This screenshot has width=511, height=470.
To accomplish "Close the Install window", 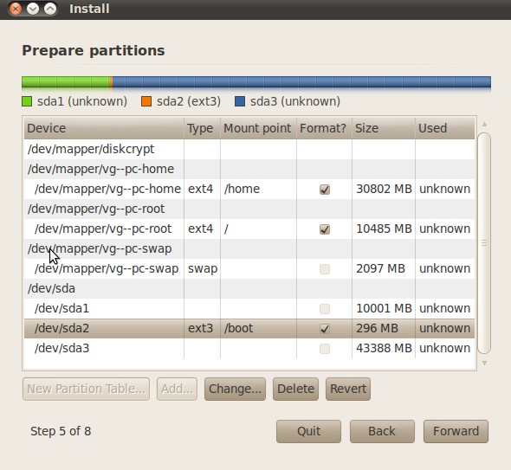I will point(15,9).
